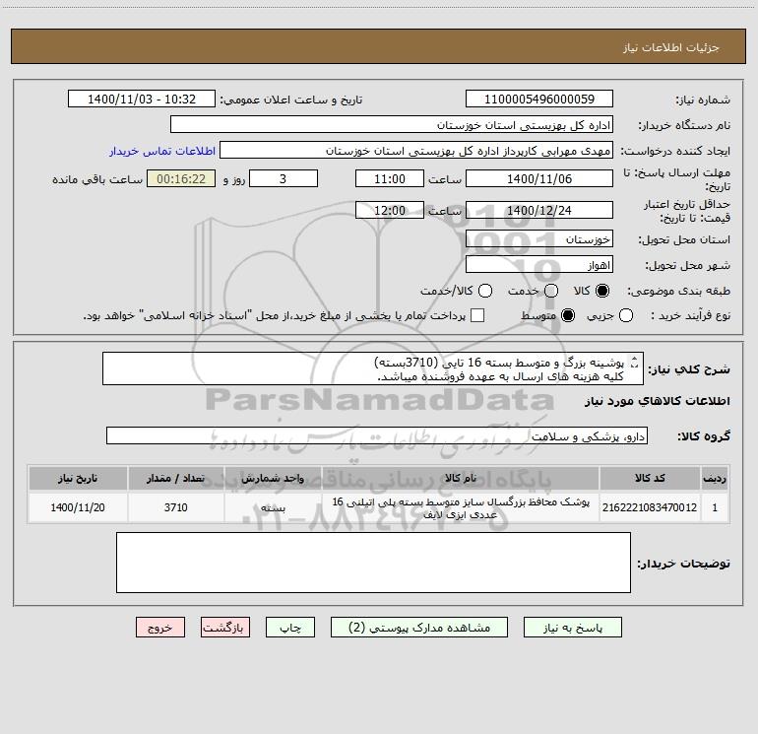Image resolution: width=758 pixels, height=734 pixels.
Task: Click the جزئیات اطلاعات نیاز header title
Action: [670, 47]
